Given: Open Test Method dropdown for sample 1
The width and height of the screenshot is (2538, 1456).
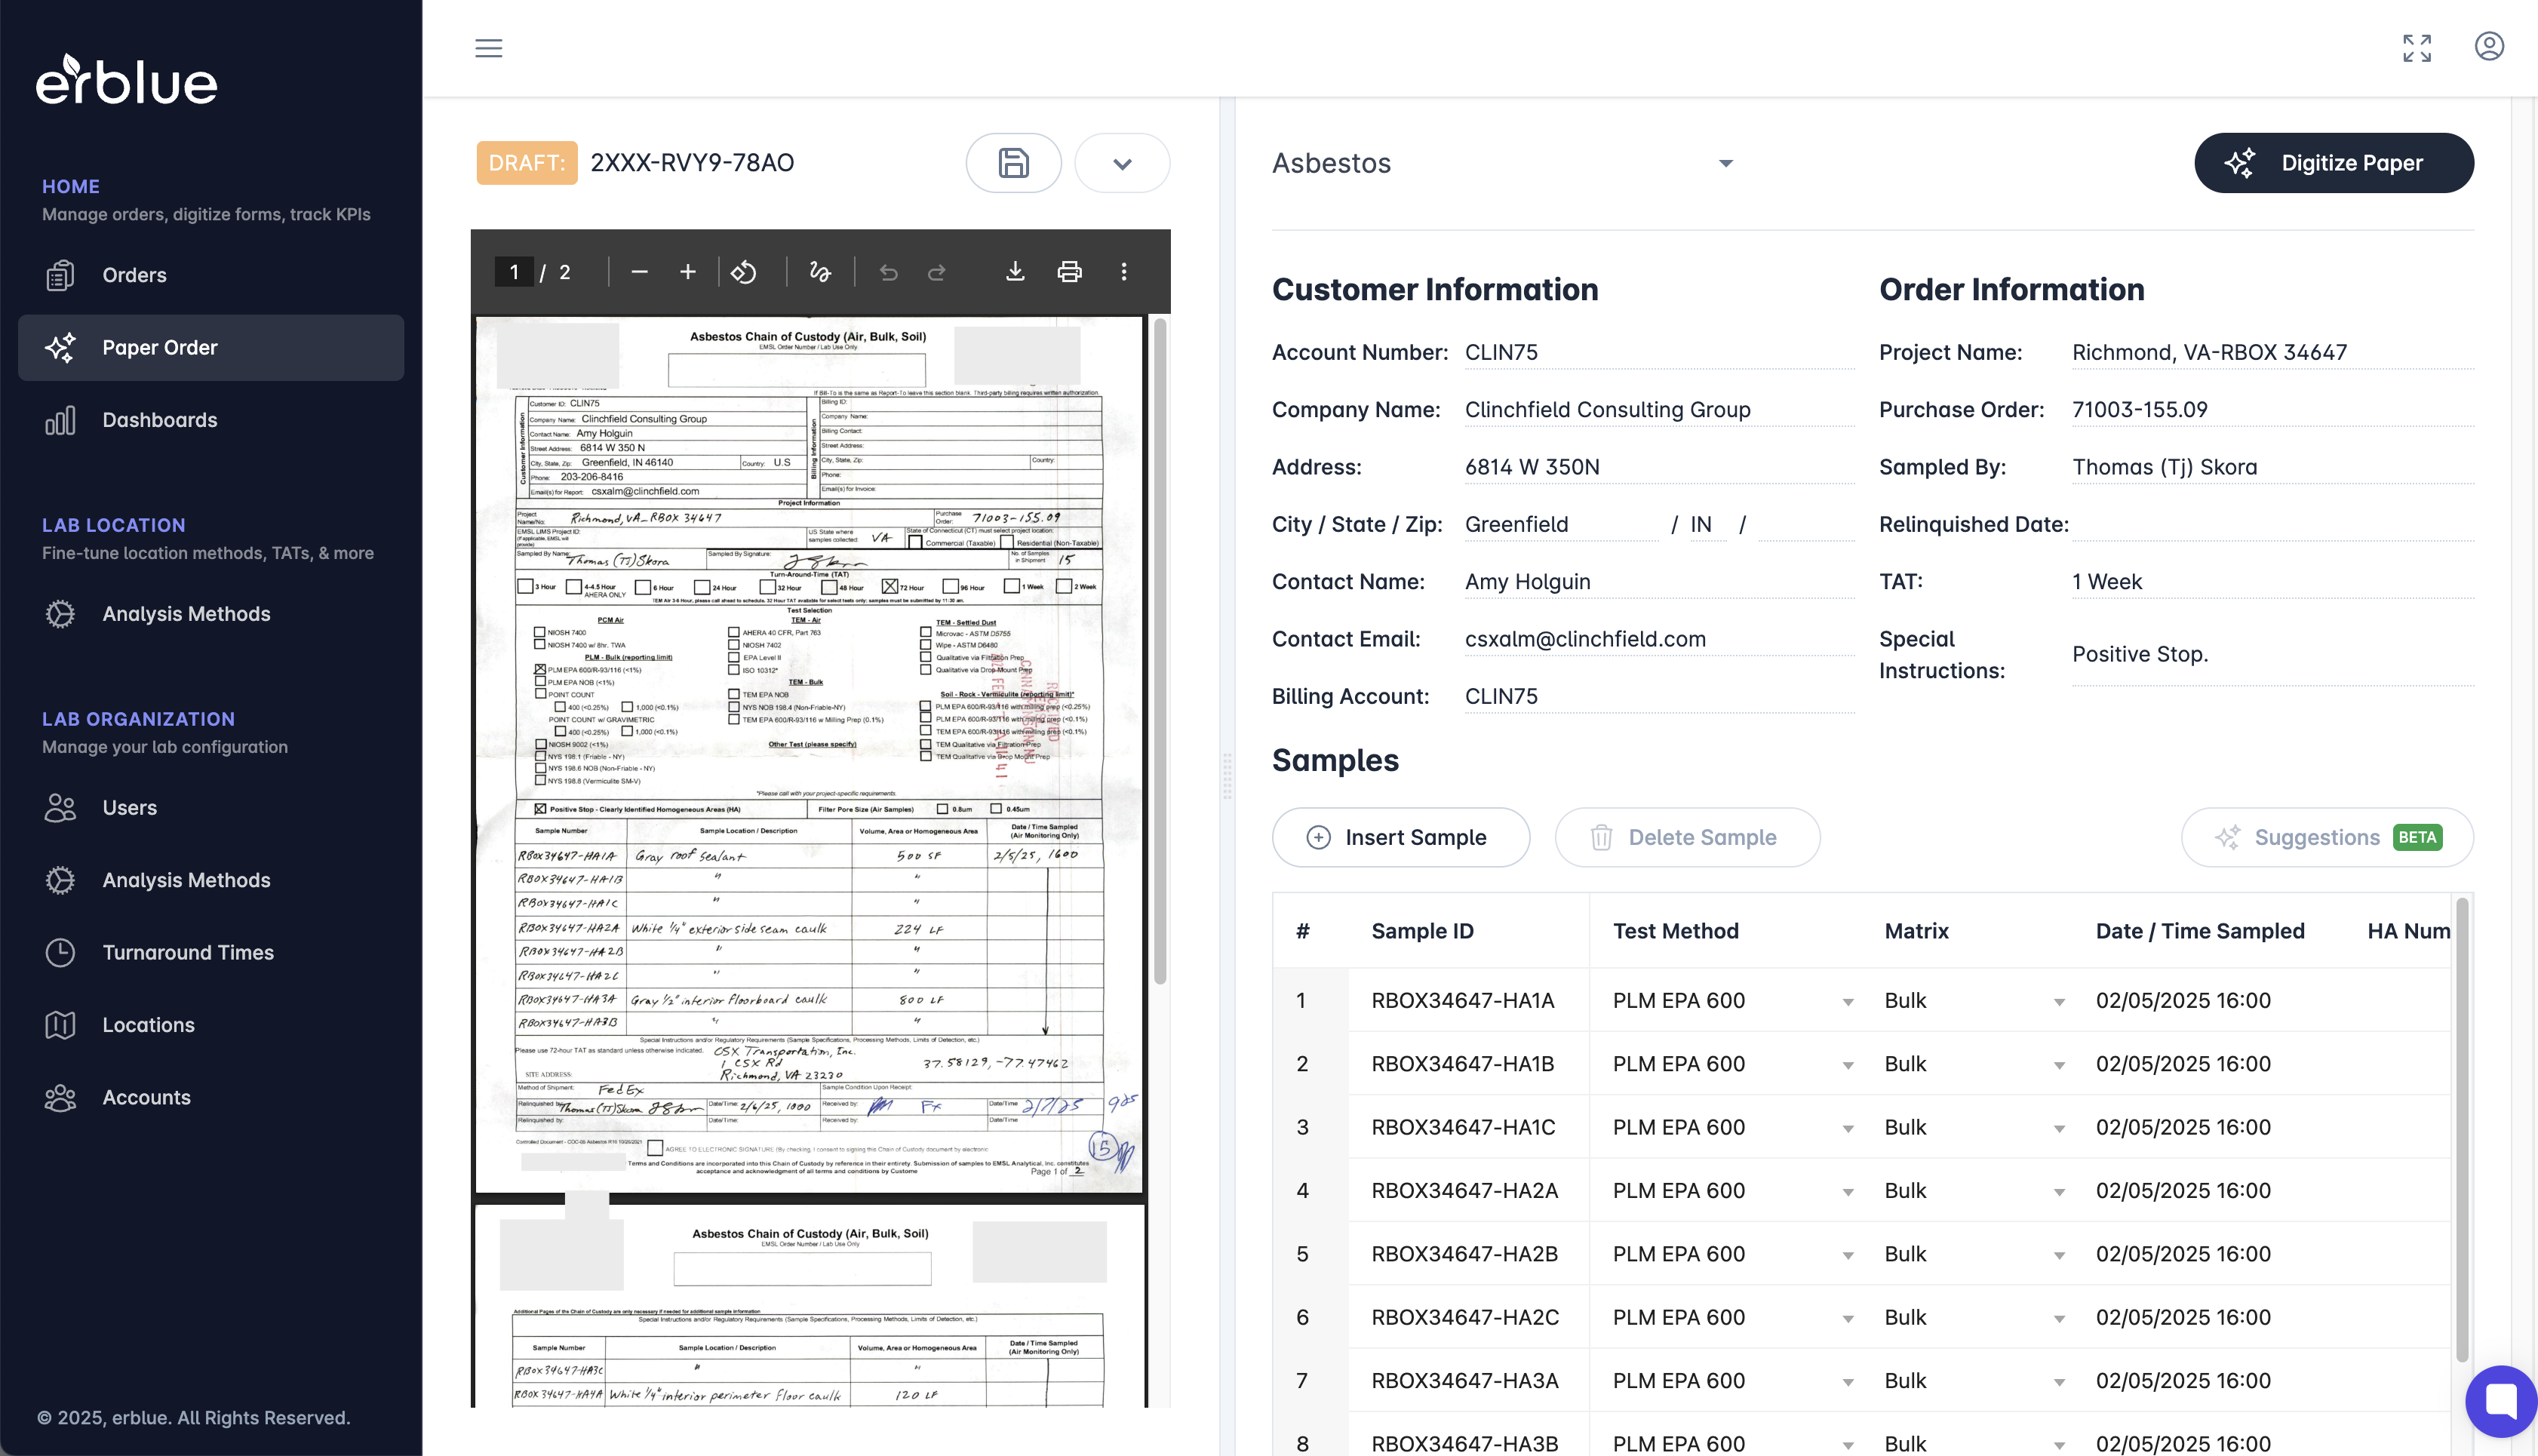Looking at the screenshot, I should (1847, 1001).
